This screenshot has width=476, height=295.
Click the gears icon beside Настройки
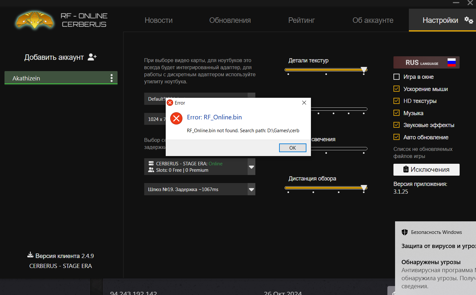point(469,20)
